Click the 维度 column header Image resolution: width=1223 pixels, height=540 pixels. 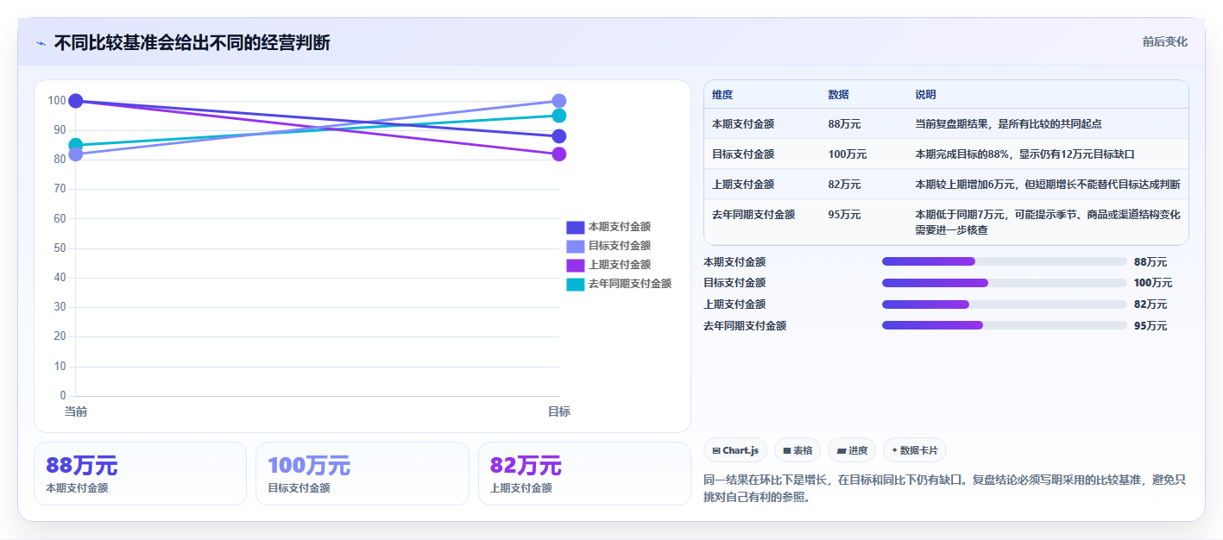[722, 95]
